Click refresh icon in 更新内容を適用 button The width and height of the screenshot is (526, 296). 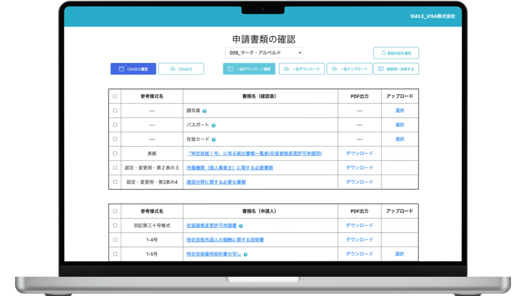tap(384, 53)
